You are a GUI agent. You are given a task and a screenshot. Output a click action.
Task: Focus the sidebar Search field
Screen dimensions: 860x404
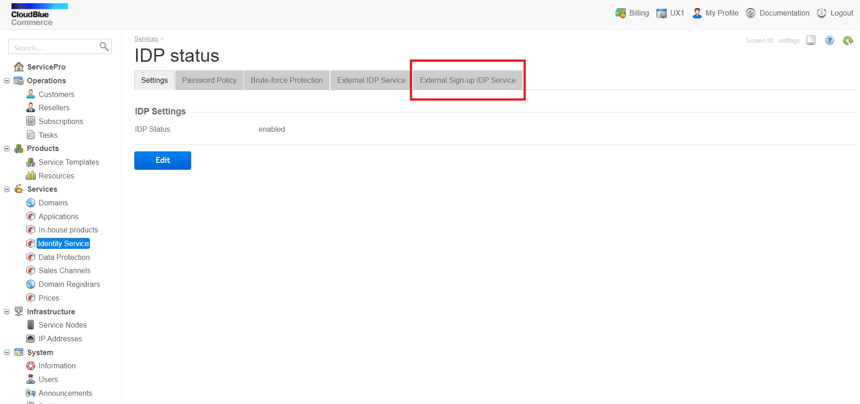point(54,47)
